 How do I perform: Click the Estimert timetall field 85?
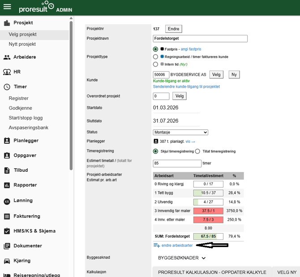click(x=177, y=163)
